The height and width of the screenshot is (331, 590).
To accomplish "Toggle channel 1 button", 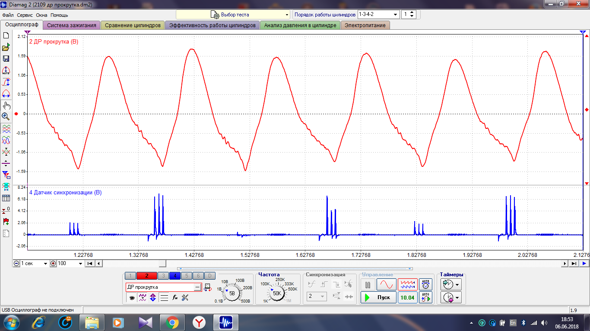I will 130,276.
